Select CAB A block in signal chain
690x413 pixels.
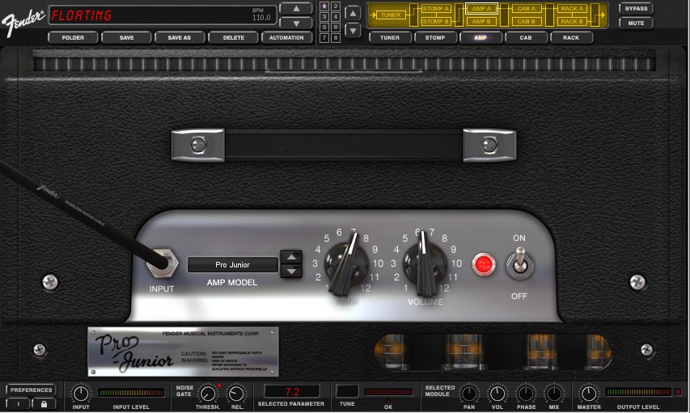(527, 8)
